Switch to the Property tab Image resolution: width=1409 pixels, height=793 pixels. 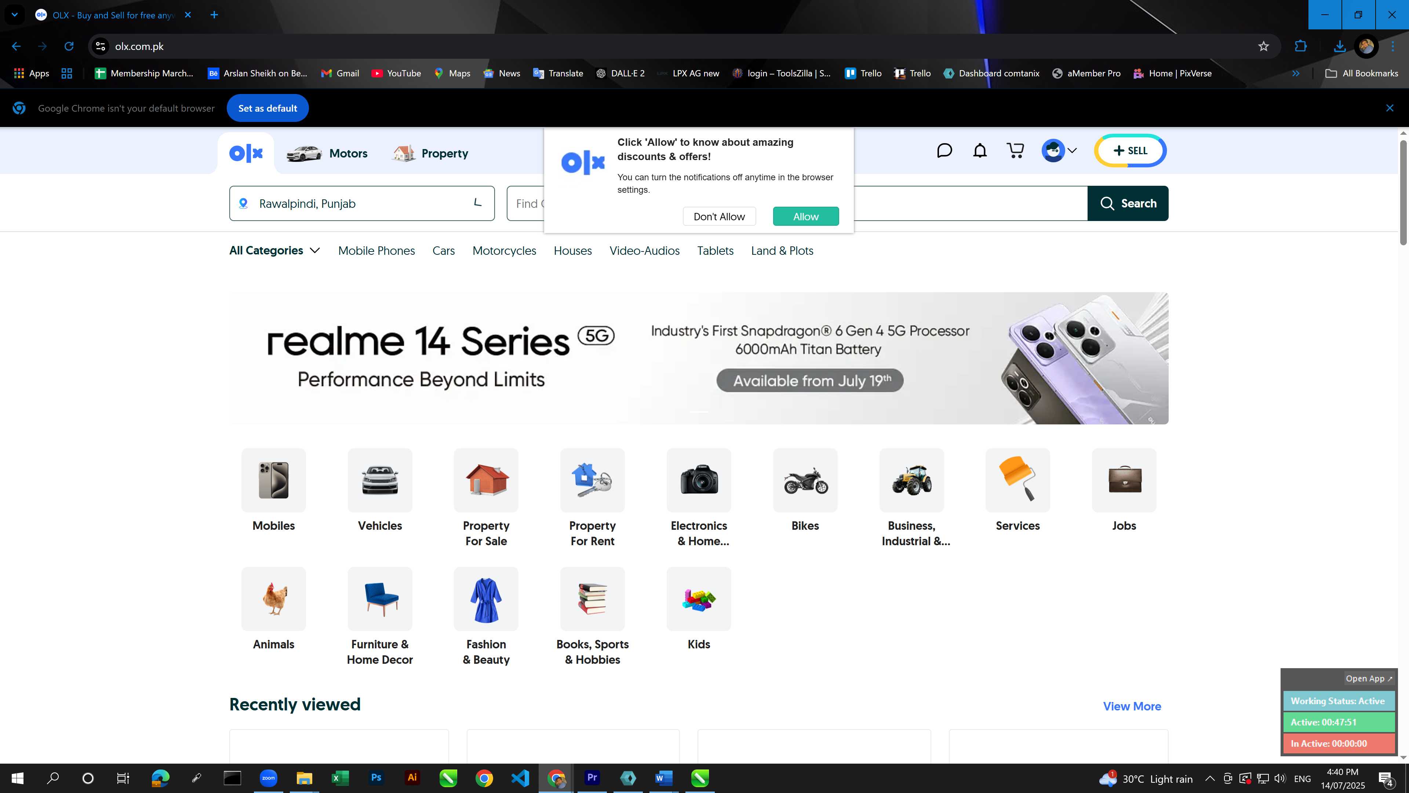coord(430,153)
